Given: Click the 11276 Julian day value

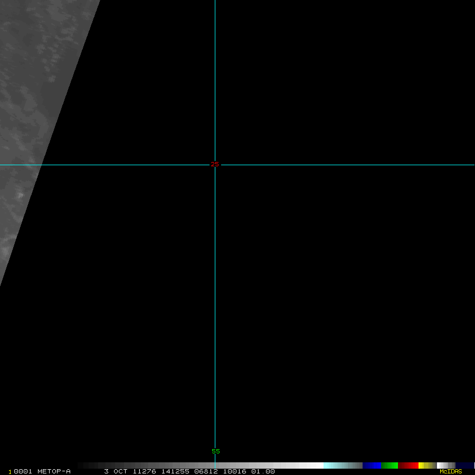Looking at the screenshot, I should 144,471.
